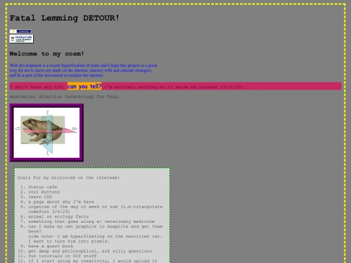This screenshot has width=351, height=263.
Task: Click the 'Welcome to my cosm!' heading
Action: coord(47,54)
